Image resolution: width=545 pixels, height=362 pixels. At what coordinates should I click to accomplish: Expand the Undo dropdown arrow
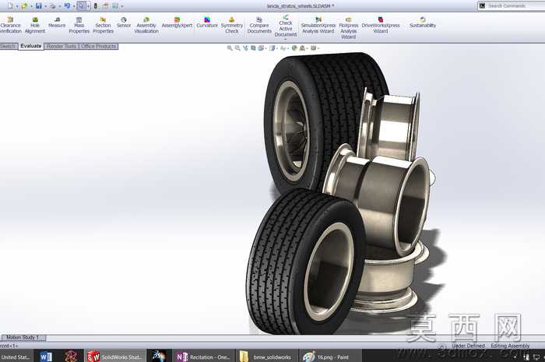point(74,6)
